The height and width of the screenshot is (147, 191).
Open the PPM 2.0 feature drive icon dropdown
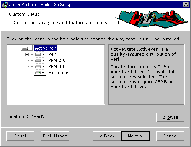tap(40, 60)
